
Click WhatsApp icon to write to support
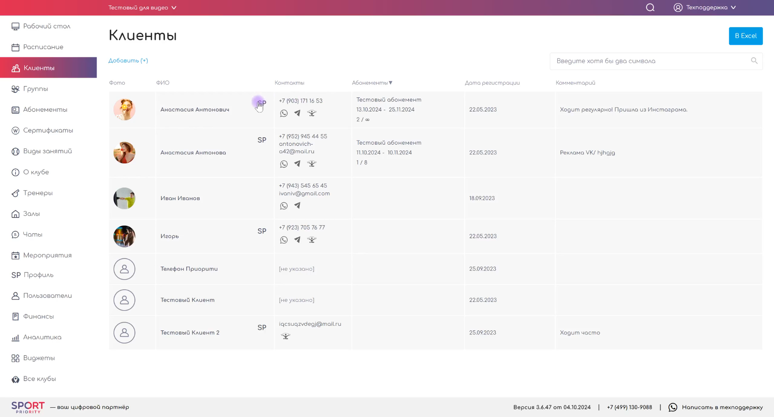(x=673, y=407)
